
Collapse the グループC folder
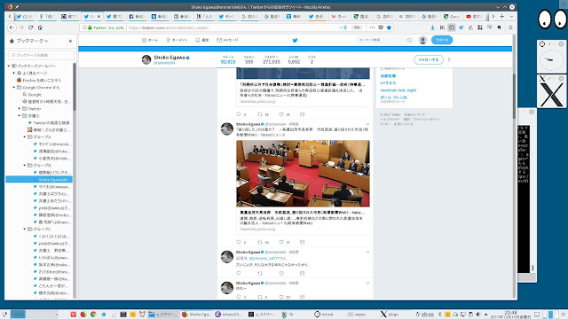point(25,230)
